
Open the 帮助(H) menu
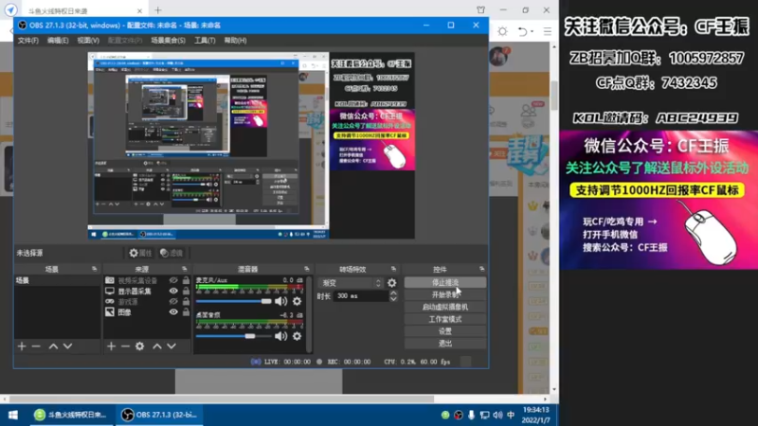coord(235,41)
